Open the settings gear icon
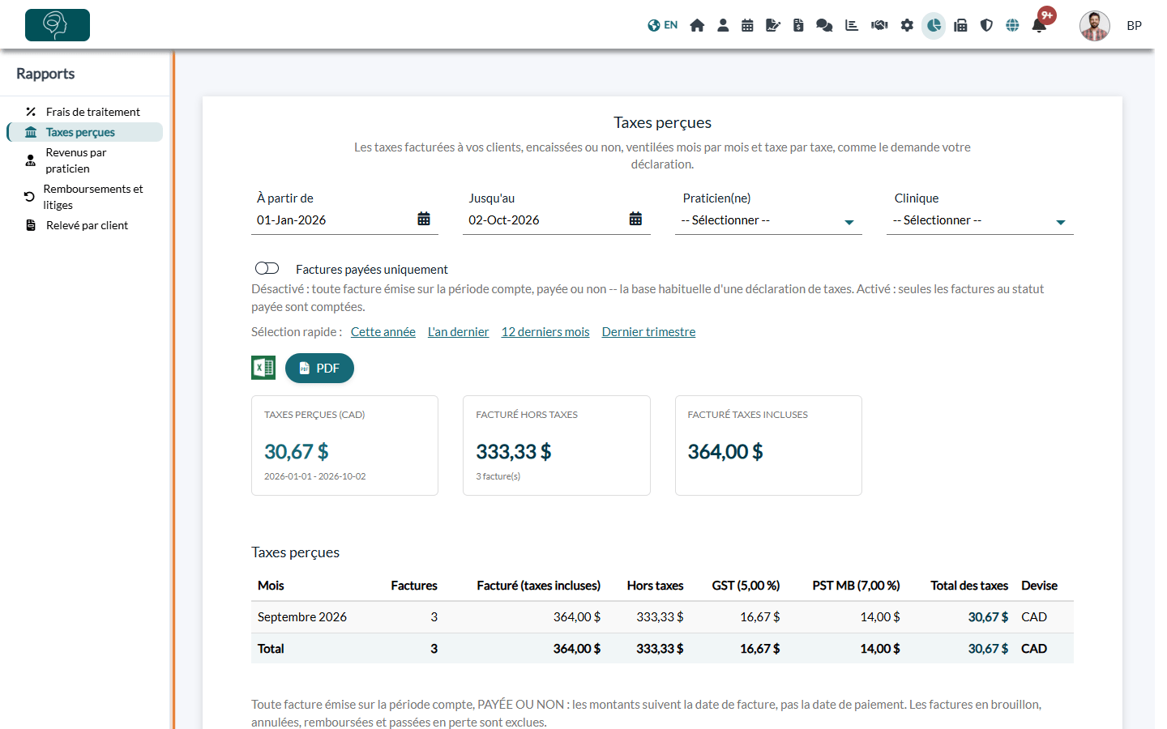Viewport: 1167px width, 729px height. [907, 25]
